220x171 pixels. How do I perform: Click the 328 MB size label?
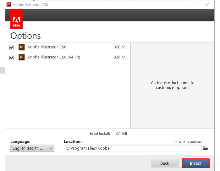[x=120, y=47]
